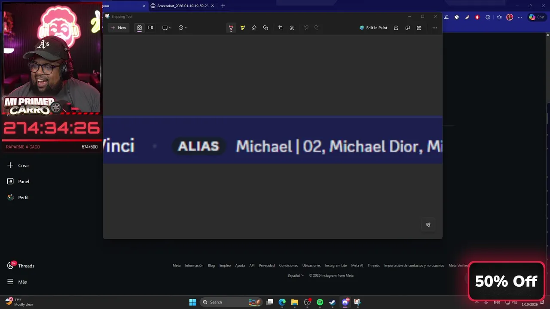Open the Privacidad footer link
The image size is (550, 309).
click(x=267, y=266)
